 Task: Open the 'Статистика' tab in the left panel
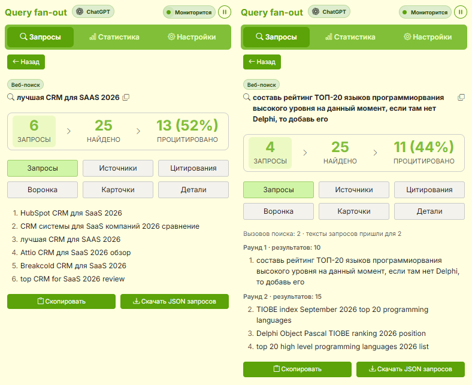114,37
